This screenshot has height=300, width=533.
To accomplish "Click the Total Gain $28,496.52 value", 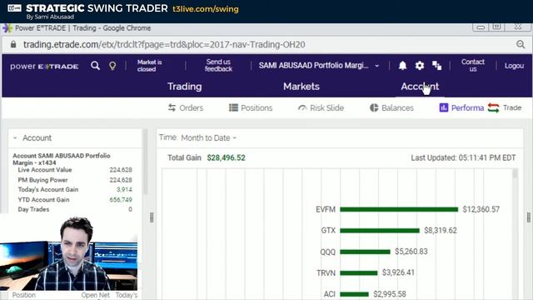I will (226, 157).
